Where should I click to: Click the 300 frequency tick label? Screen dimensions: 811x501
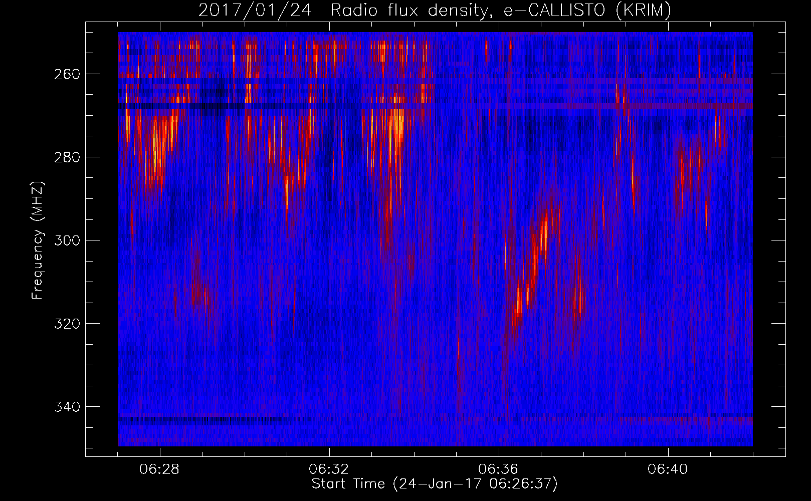(66, 240)
